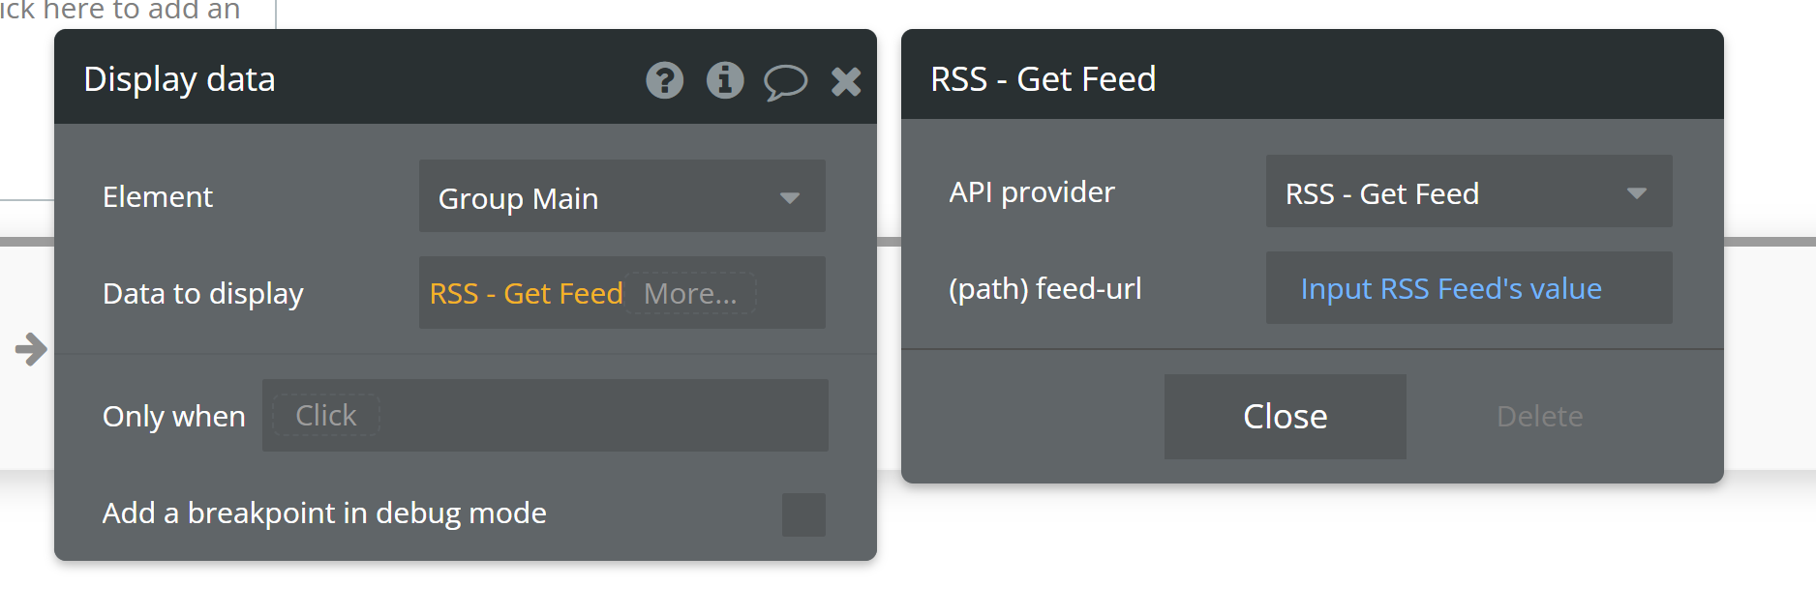Click More... in Data to display
Screen dimensions: 1816x615
tap(690, 293)
